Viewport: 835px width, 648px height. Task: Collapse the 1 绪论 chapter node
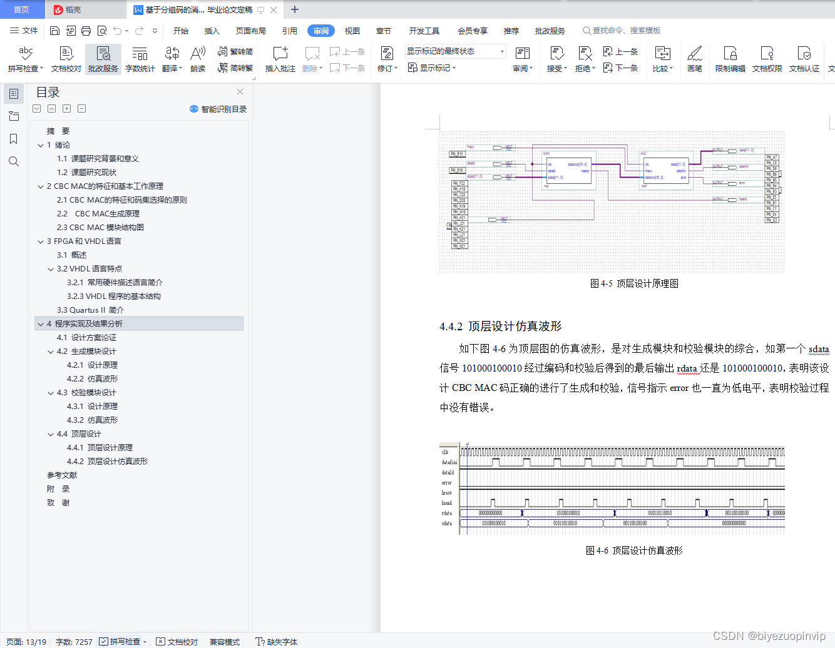41,145
